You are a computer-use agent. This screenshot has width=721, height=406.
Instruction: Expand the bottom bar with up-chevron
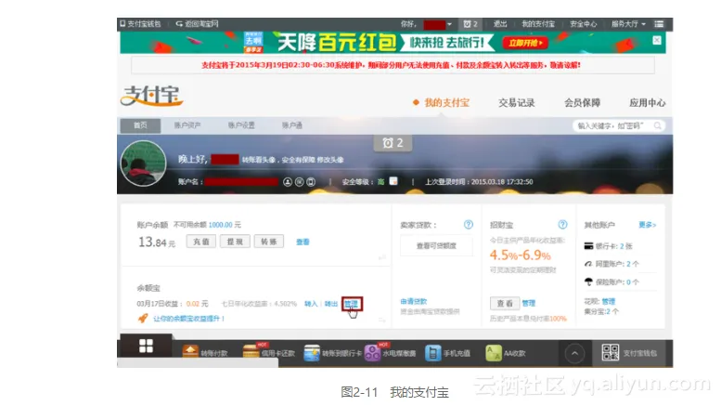(574, 354)
